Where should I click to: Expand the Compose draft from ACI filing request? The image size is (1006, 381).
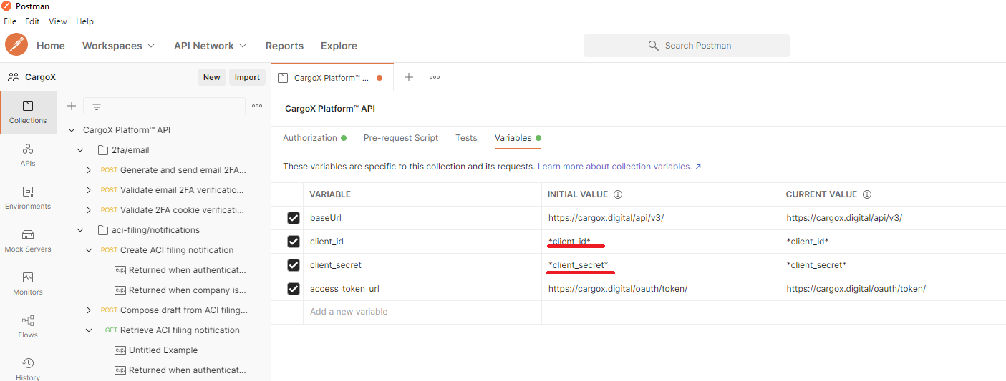[x=89, y=310]
